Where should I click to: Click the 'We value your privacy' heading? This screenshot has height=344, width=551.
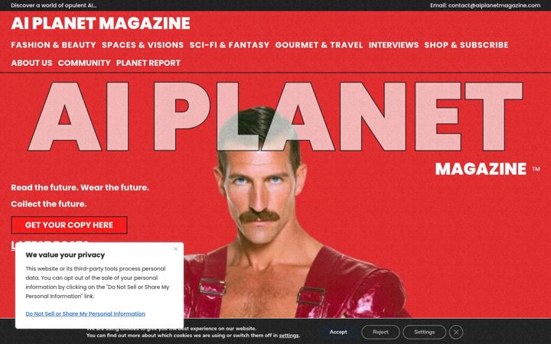[x=65, y=255]
